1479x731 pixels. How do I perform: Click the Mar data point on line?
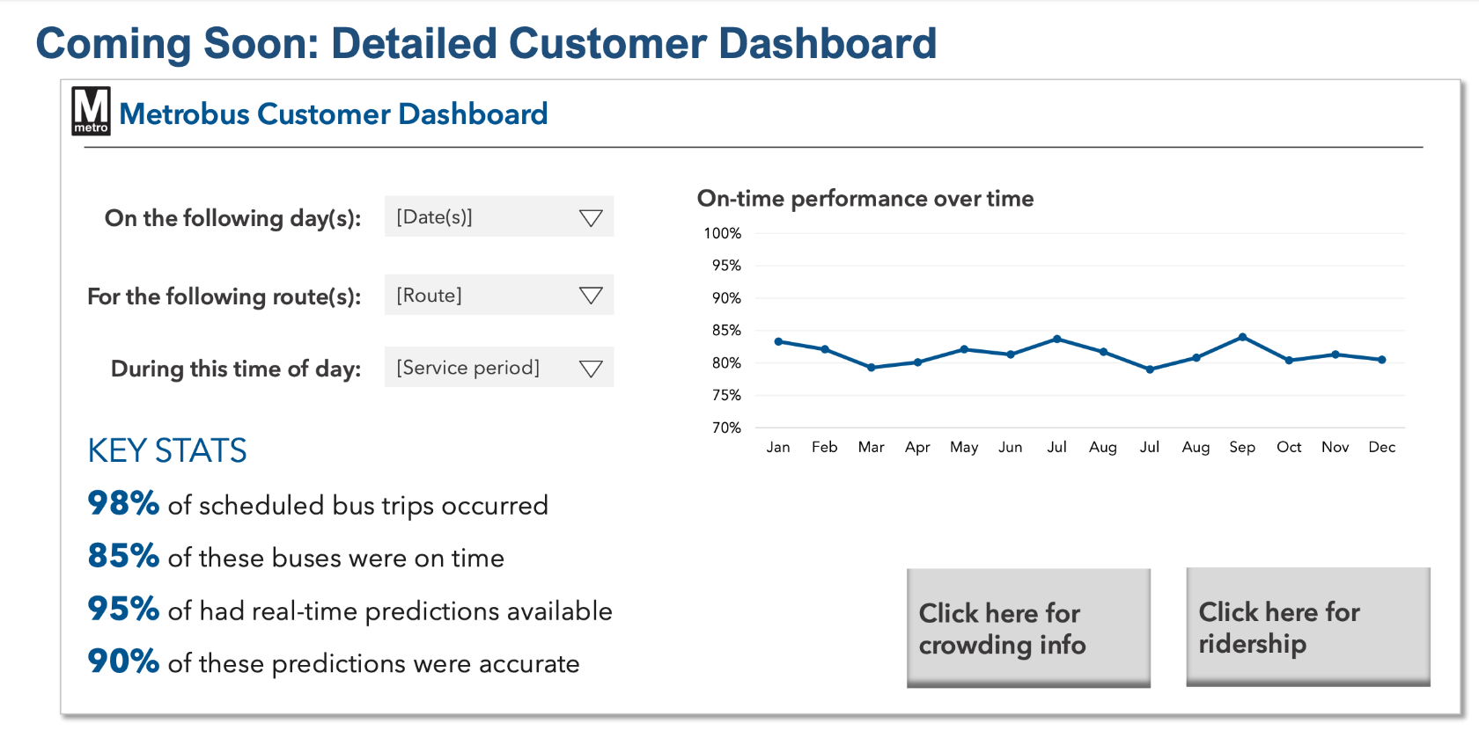click(872, 368)
